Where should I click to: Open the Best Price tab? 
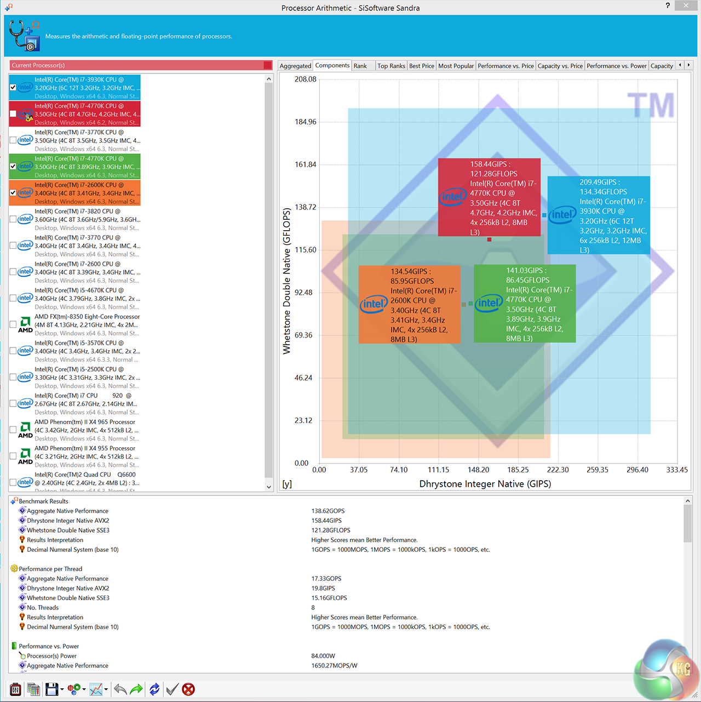point(422,66)
